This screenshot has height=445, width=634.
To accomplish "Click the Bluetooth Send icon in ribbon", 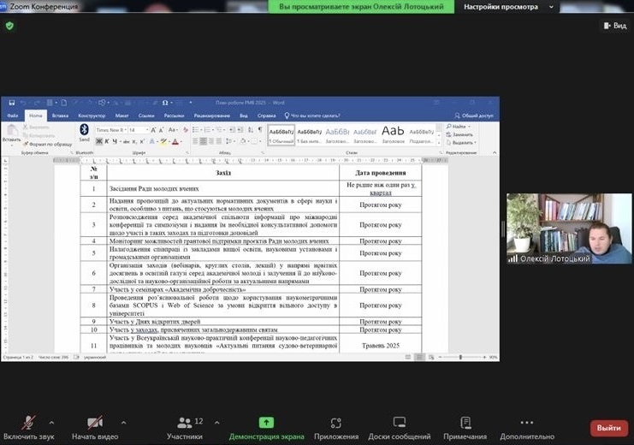I will 84,133.
